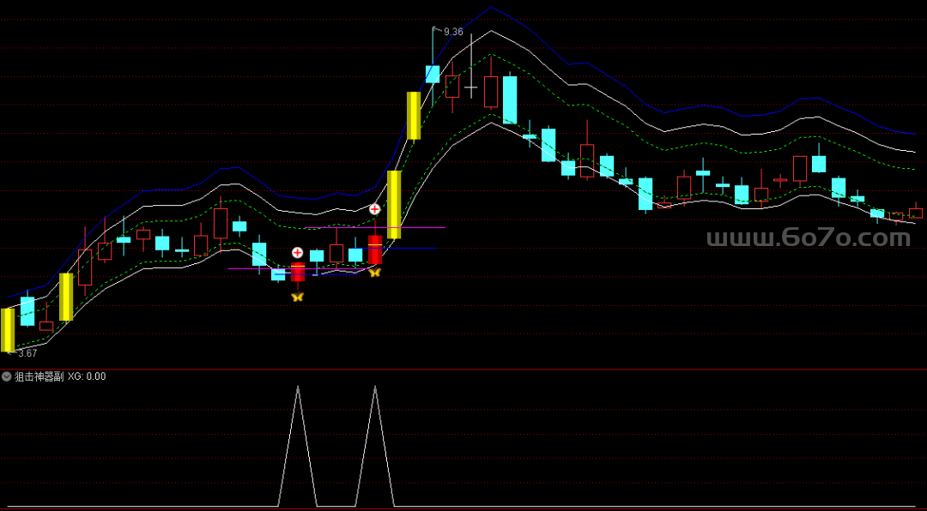
Task: Select the gray doji candle near the peak
Action: 471,87
